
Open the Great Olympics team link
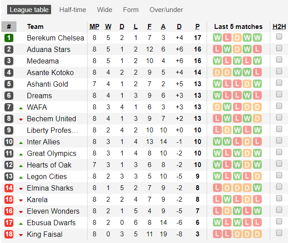(x=52, y=153)
